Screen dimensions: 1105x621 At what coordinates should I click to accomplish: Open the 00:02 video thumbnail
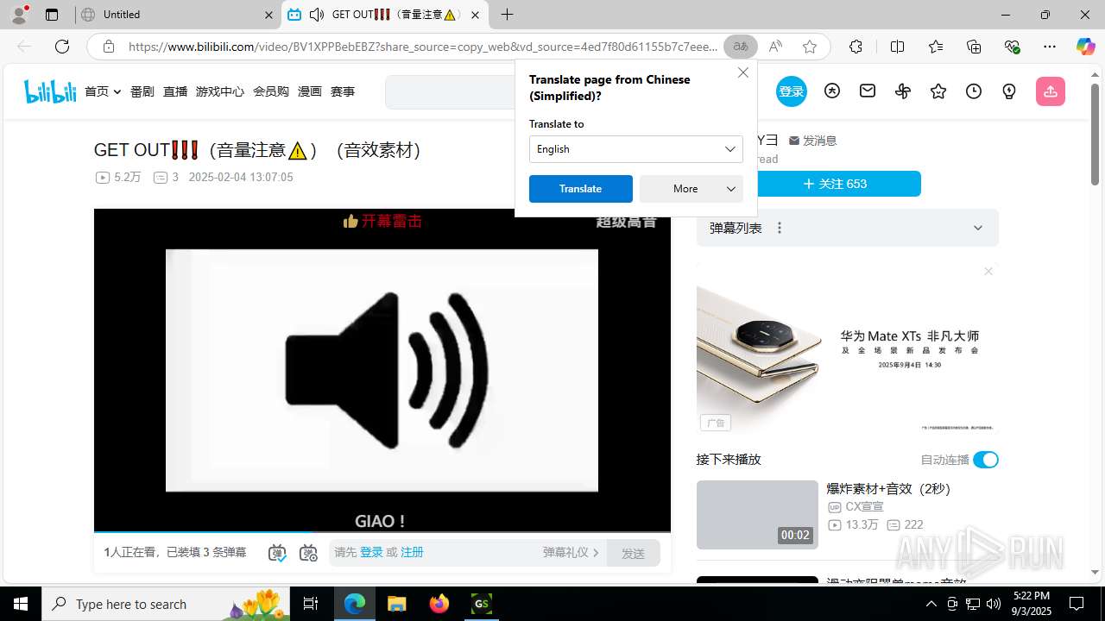tap(757, 515)
